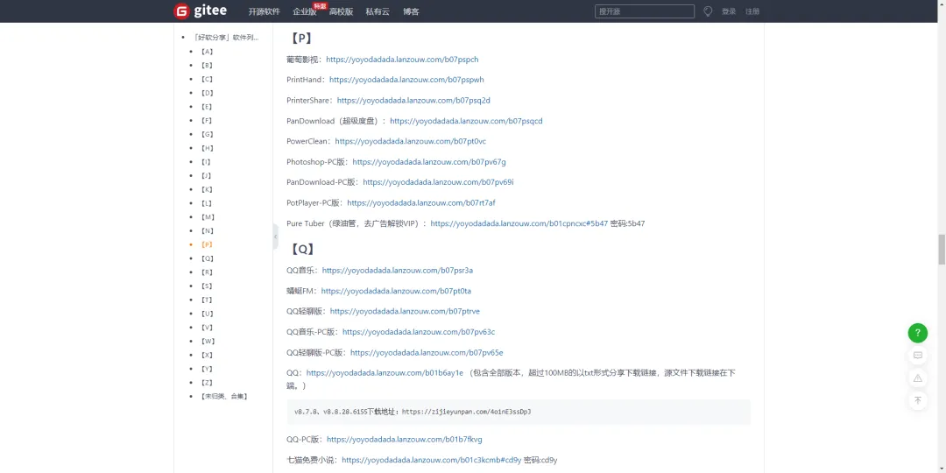Open the QQ音乐-PC版 download link
The height and width of the screenshot is (473, 946).
[x=419, y=332]
